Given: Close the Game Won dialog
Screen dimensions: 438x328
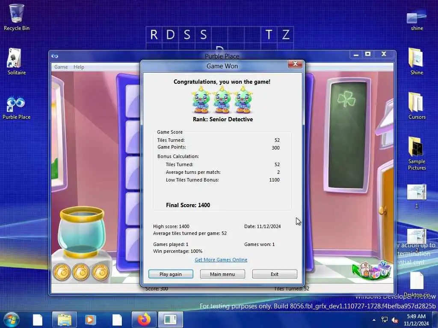Looking at the screenshot, I should (x=295, y=64).
